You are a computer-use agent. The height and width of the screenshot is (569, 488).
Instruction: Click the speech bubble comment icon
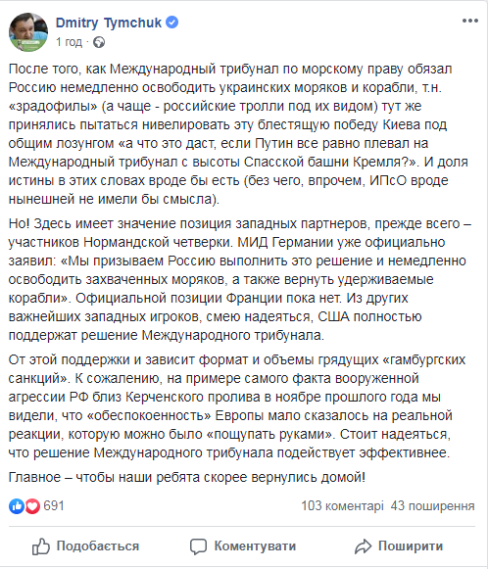[x=198, y=546]
